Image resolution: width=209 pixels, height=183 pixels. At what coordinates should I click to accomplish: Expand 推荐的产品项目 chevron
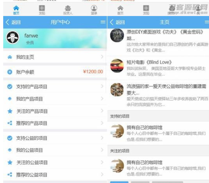102,123
